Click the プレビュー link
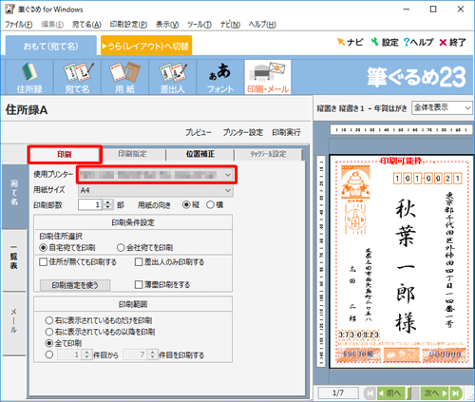The width and height of the screenshot is (475, 402). tap(199, 132)
